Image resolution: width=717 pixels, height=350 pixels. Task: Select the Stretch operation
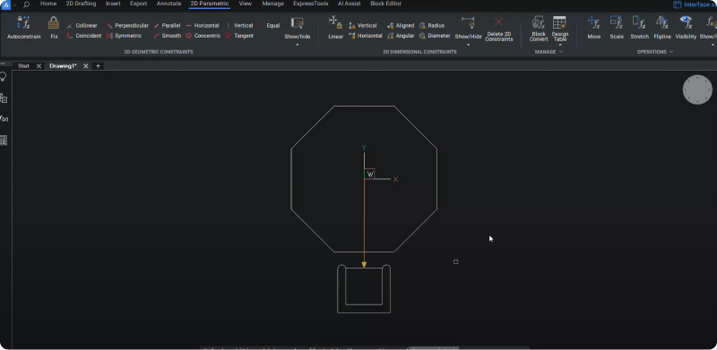coord(639,28)
